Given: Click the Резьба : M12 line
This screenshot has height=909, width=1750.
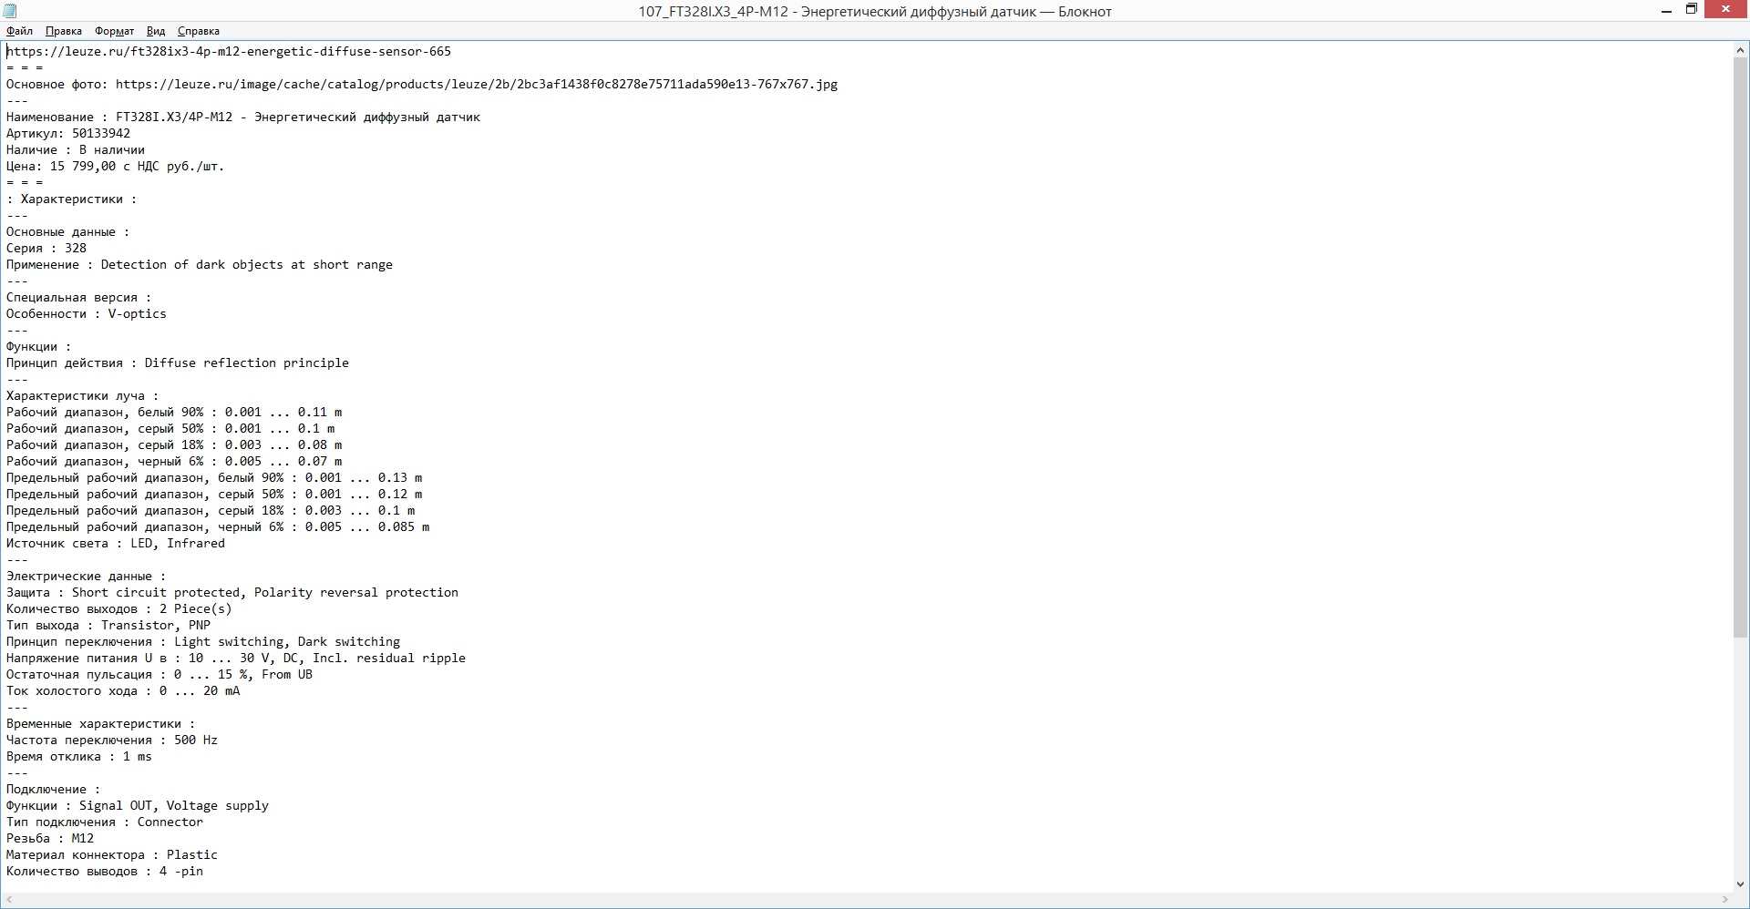Looking at the screenshot, I should click(x=50, y=838).
